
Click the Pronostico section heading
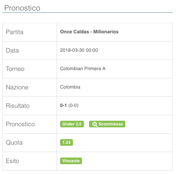pos(22,8)
